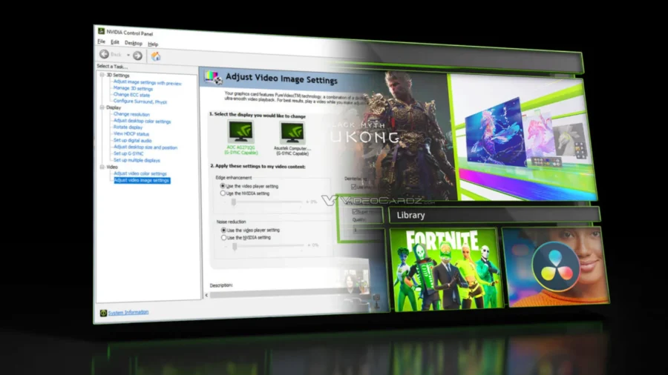
Task: Open the Back history dropdown arrow
Action: (128, 55)
